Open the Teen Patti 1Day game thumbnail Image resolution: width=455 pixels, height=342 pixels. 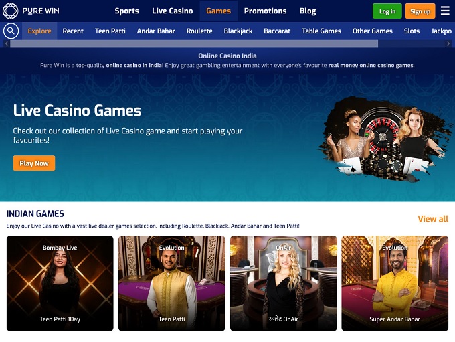point(60,283)
